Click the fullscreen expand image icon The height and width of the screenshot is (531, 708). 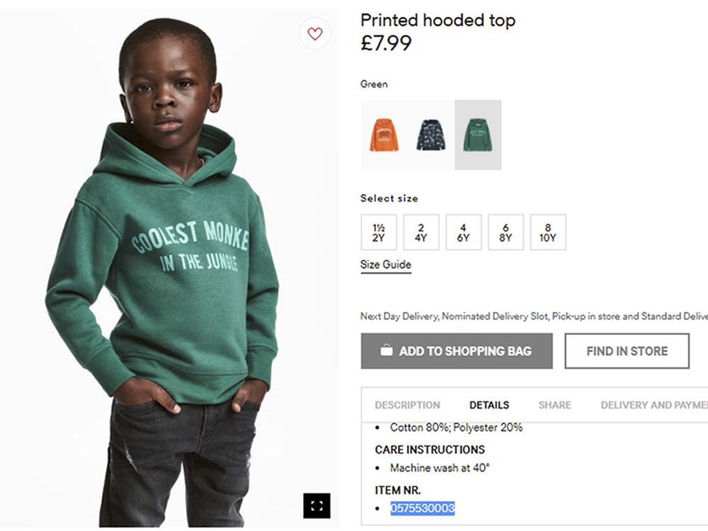(317, 506)
